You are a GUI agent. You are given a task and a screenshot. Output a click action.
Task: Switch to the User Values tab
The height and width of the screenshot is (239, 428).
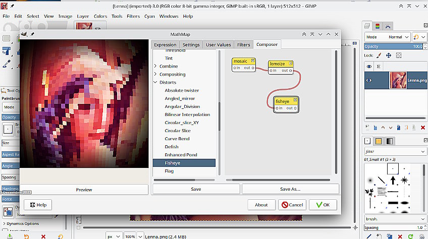click(219, 45)
